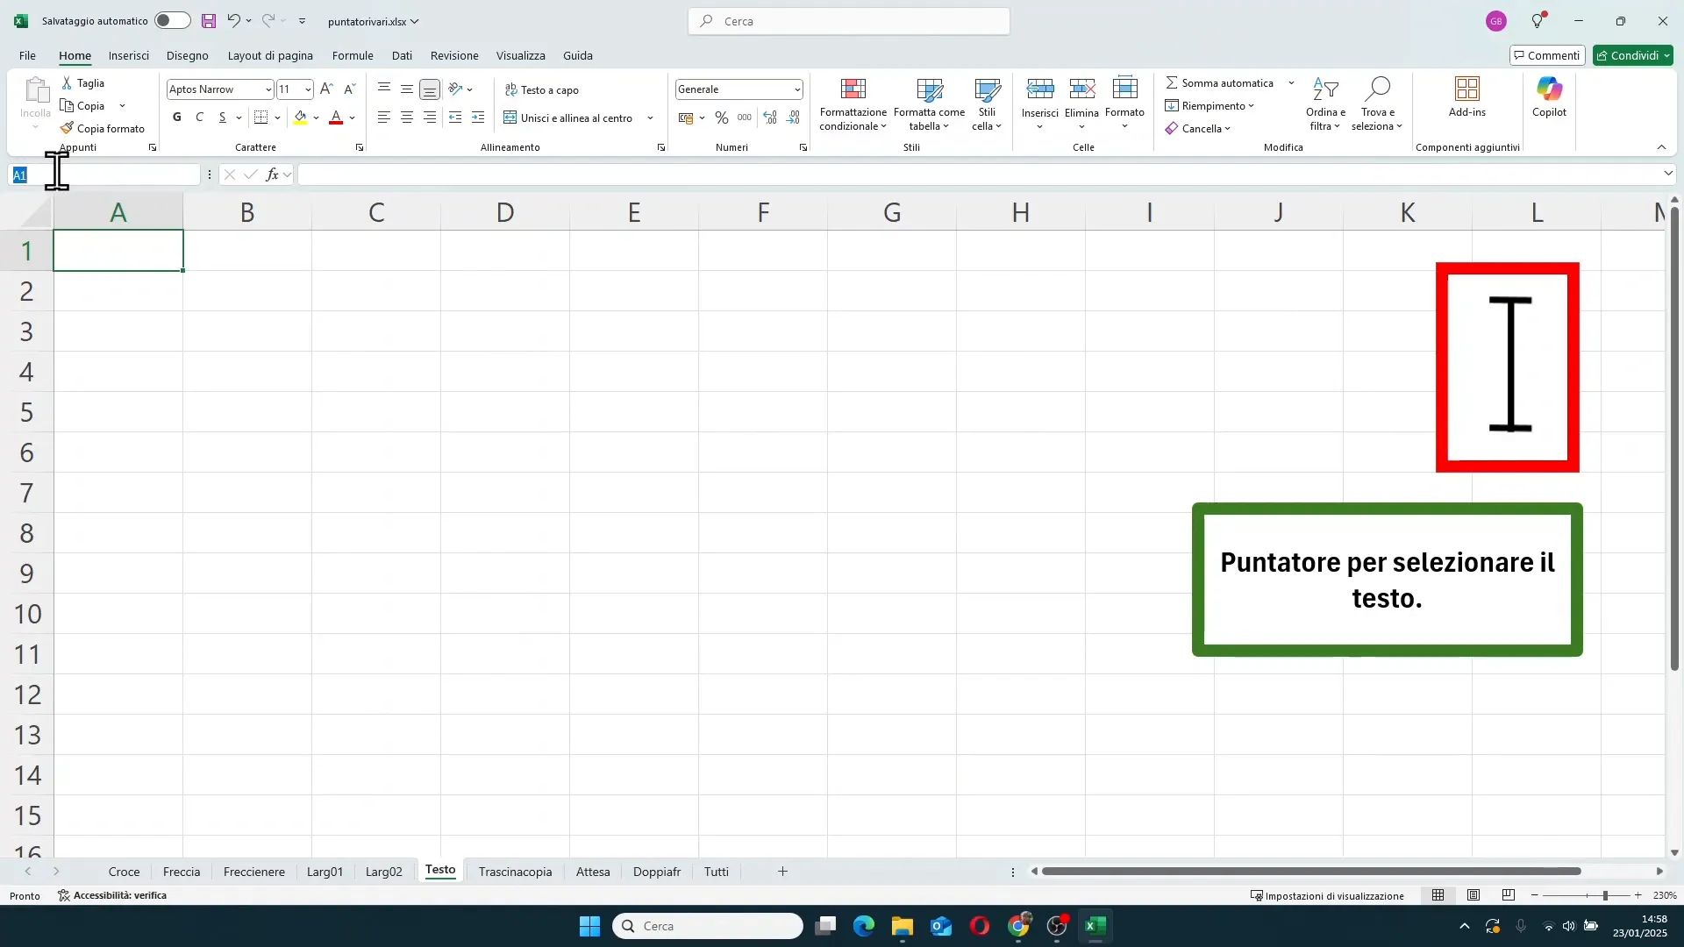Decrease the indent level
The image size is (1684, 947).
coord(455,117)
